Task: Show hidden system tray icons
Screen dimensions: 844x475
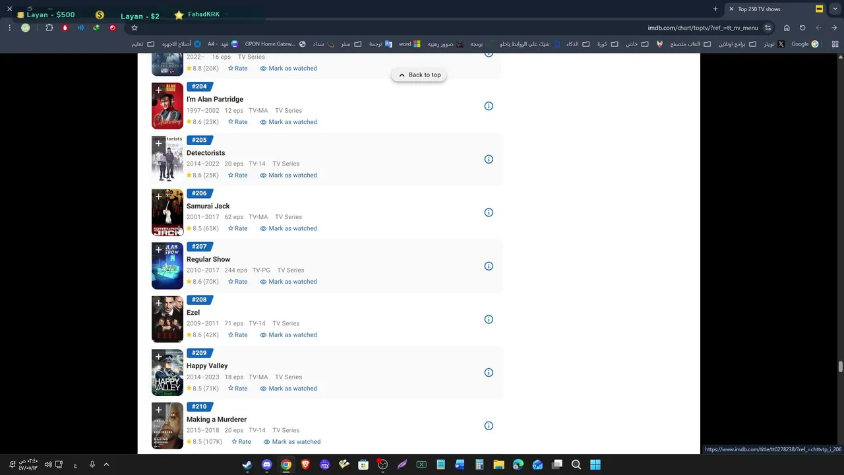Action: tap(106, 464)
